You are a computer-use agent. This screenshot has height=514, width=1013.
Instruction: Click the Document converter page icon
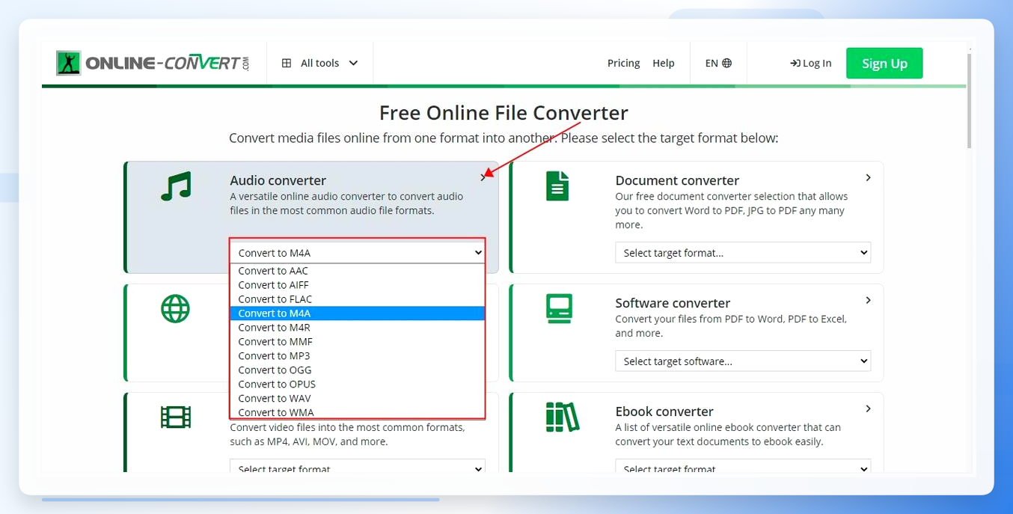[557, 186]
